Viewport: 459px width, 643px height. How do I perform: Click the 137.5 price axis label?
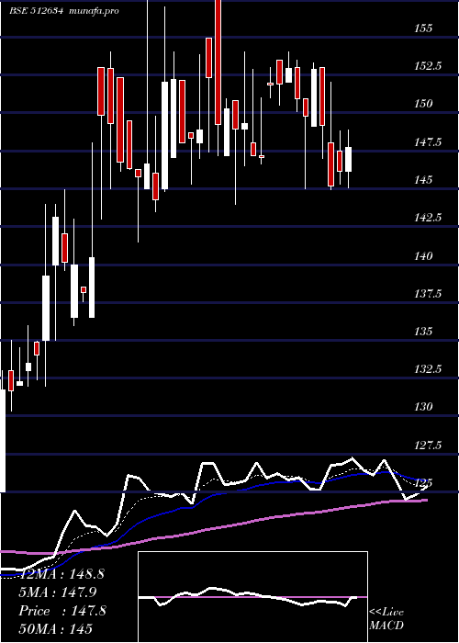pos(428,294)
